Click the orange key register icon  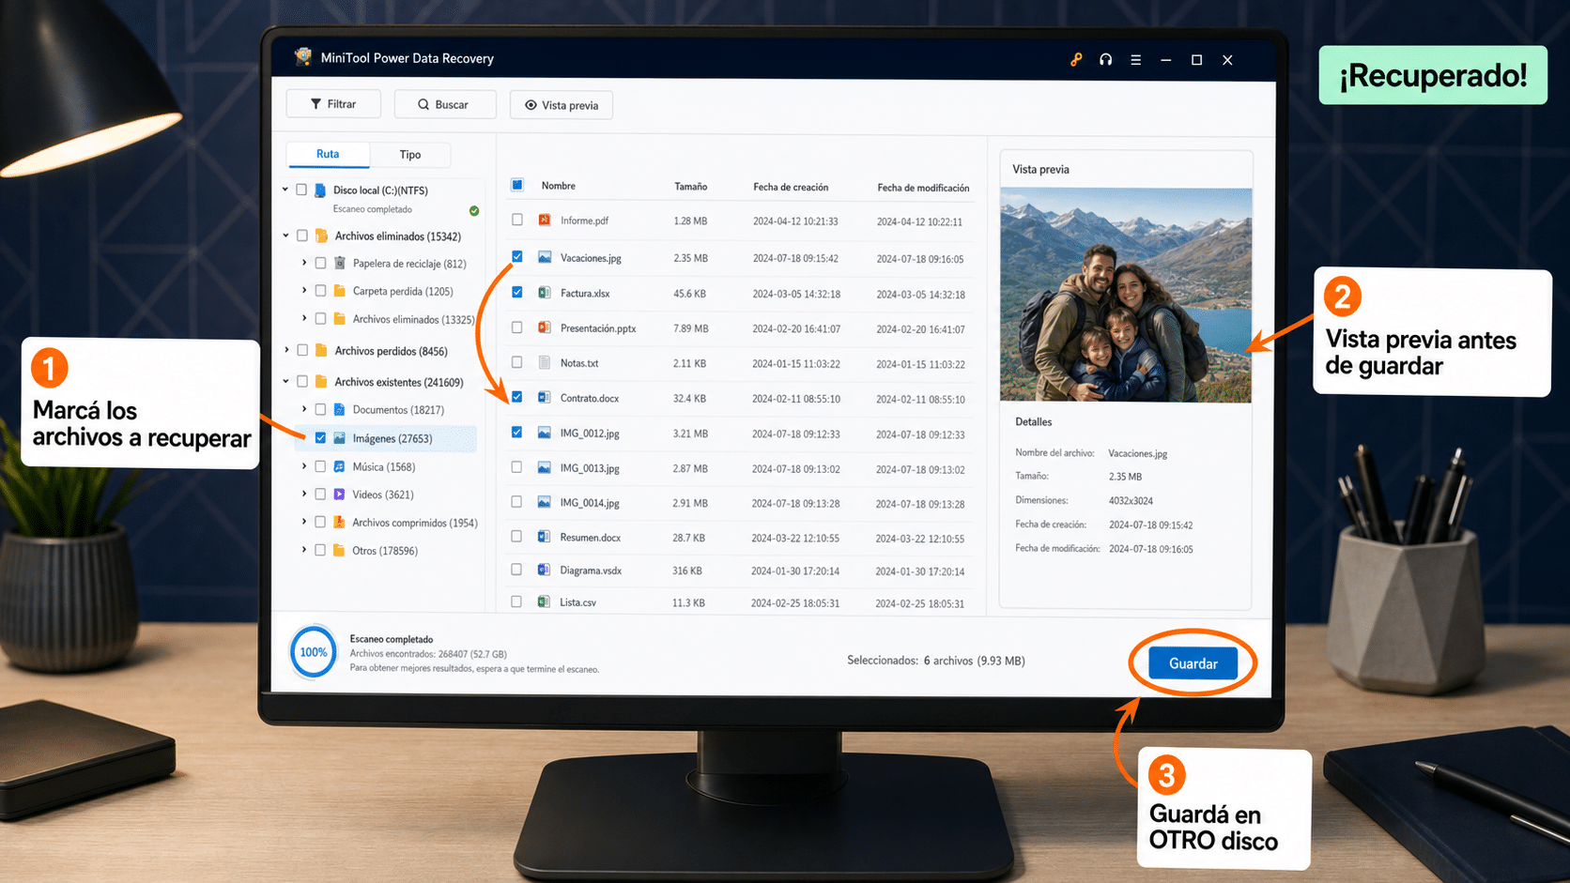pyautogui.click(x=1076, y=59)
